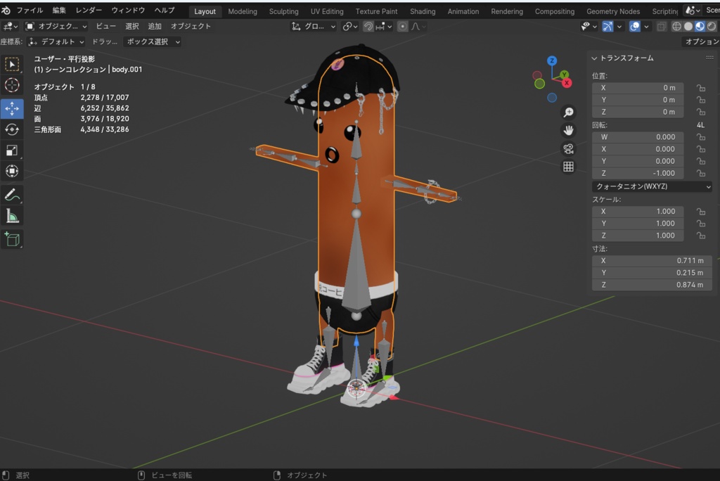Select the Rotate tool
The width and height of the screenshot is (720, 481).
click(12, 129)
